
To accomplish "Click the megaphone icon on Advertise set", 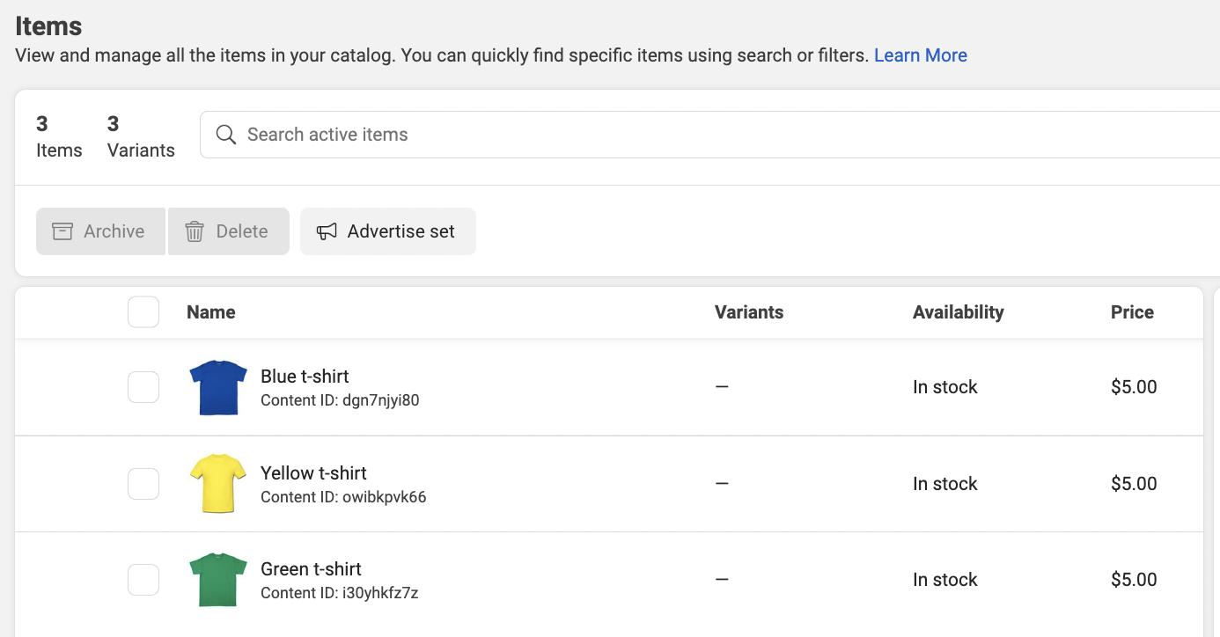I will pos(327,231).
